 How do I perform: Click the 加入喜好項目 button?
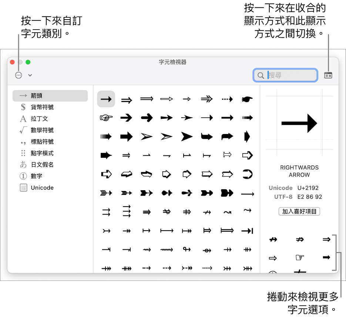click(299, 211)
